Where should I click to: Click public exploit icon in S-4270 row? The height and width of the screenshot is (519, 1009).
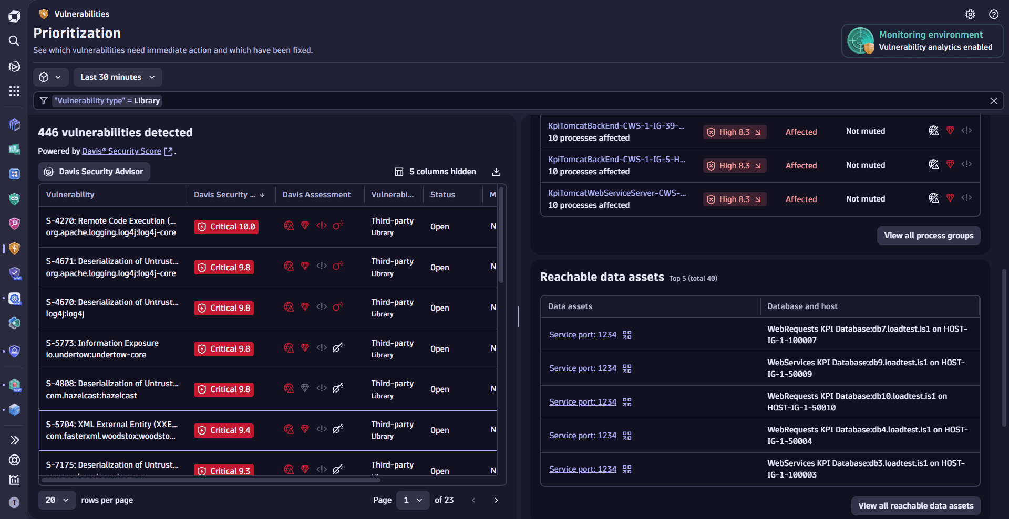click(x=338, y=226)
